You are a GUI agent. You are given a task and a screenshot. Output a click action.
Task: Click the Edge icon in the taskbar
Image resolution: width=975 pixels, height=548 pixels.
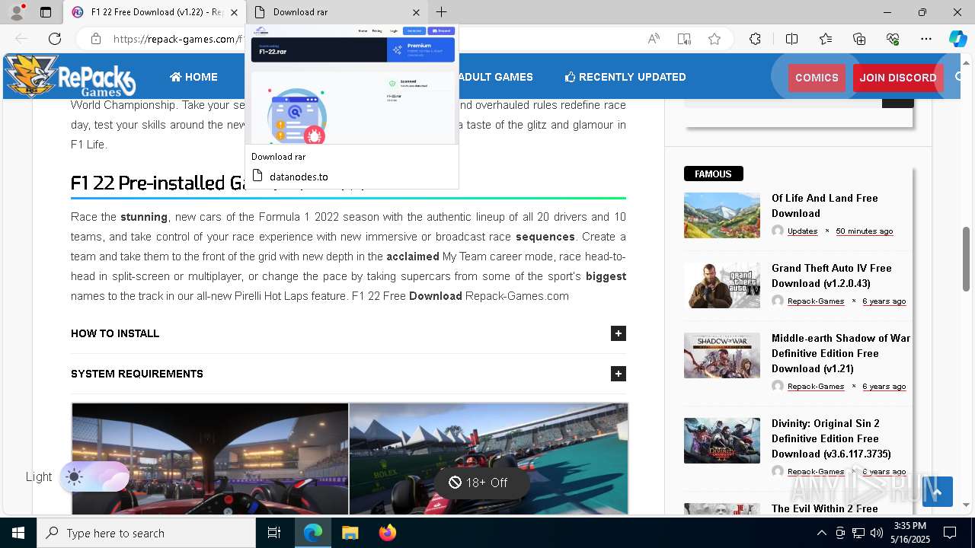pos(313,533)
